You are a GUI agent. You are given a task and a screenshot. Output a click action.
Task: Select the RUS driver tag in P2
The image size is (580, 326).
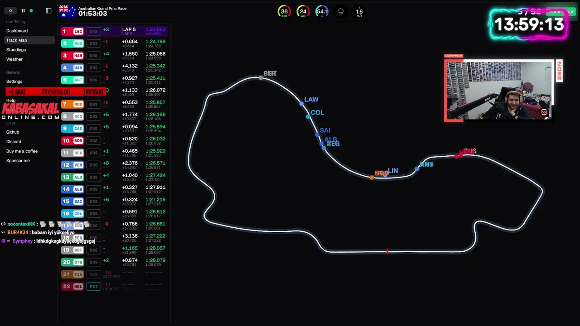point(72,43)
